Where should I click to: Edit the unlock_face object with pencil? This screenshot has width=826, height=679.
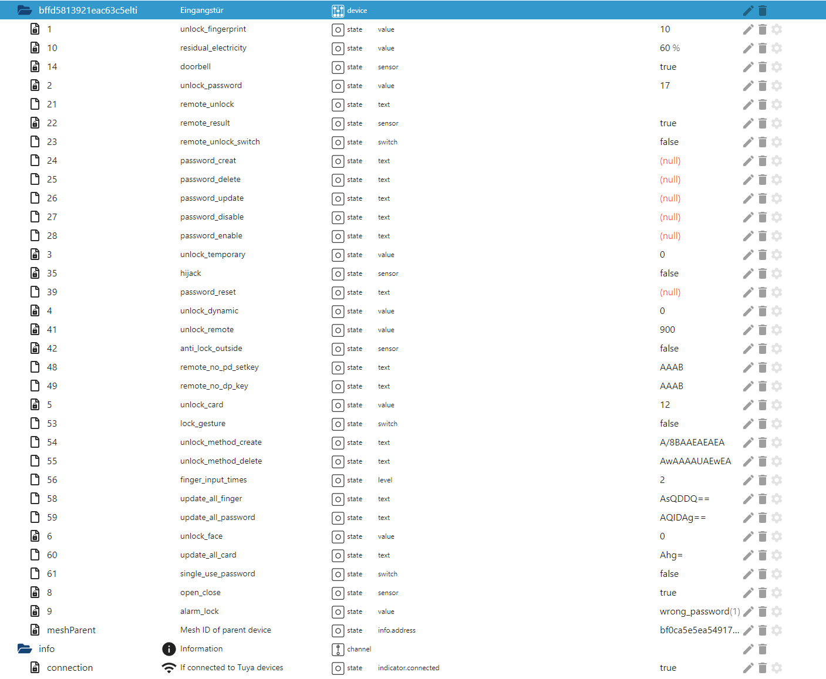(748, 536)
